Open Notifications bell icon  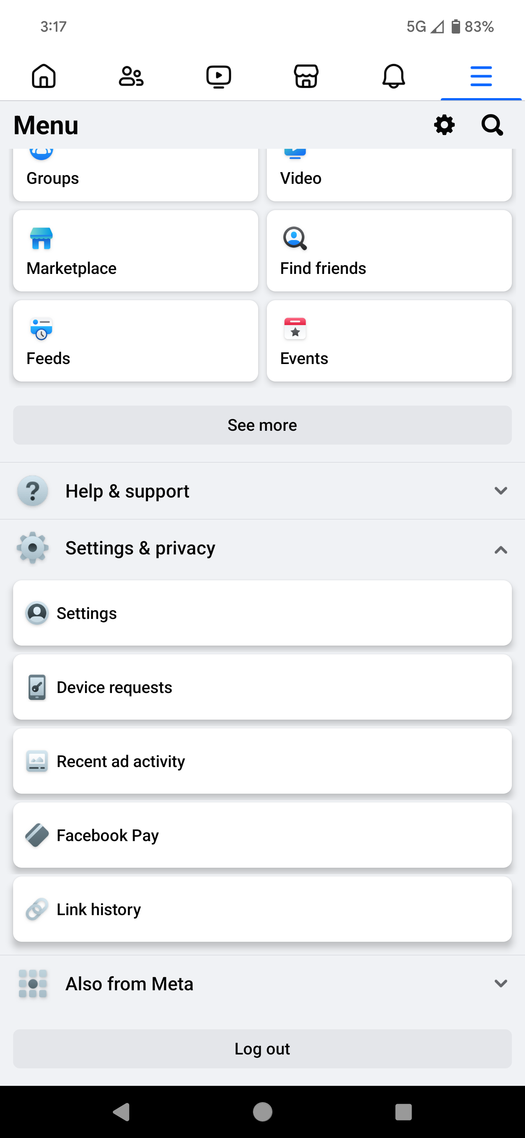[393, 76]
